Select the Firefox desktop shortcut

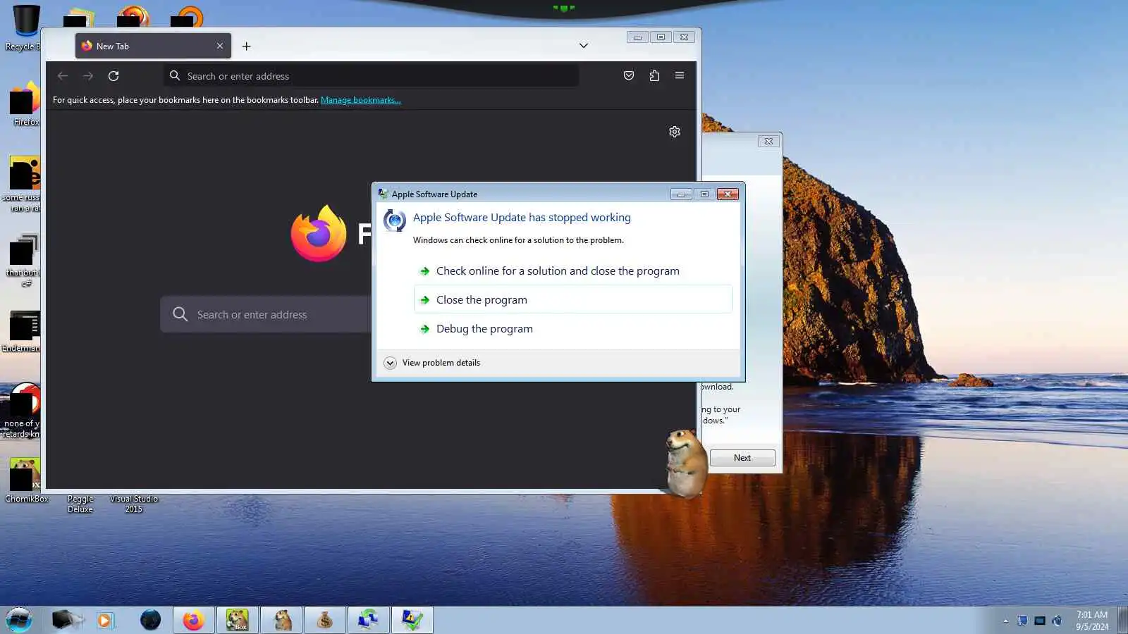pyautogui.click(x=25, y=104)
